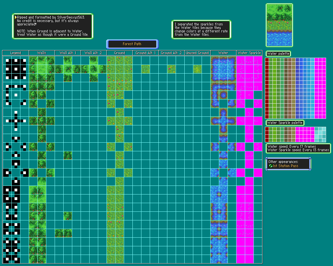Click the Legend column header
The height and width of the screenshot is (266, 333).
click(16, 53)
